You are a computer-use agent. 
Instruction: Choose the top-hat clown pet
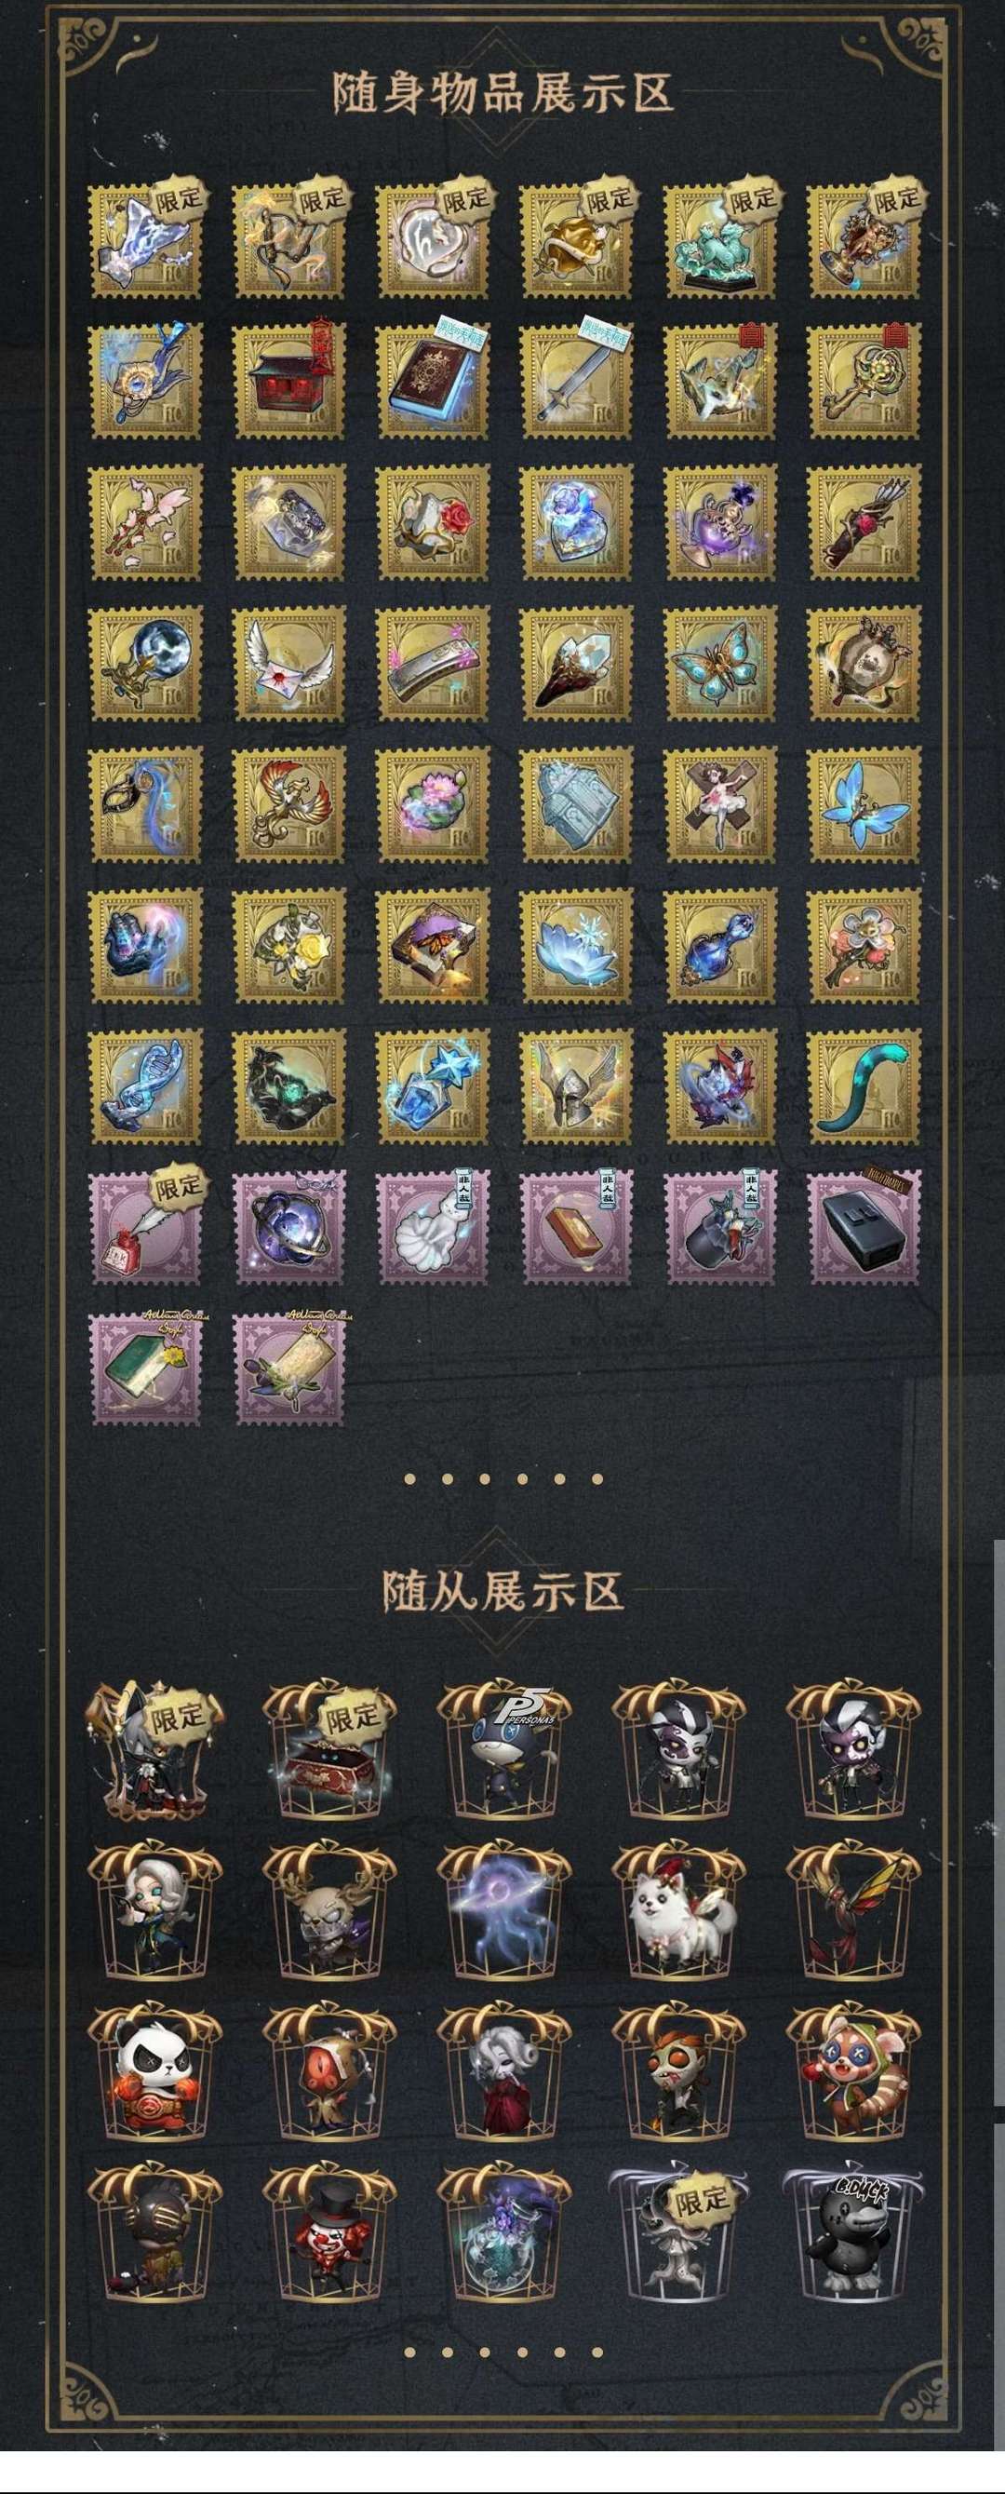coord(329,2231)
